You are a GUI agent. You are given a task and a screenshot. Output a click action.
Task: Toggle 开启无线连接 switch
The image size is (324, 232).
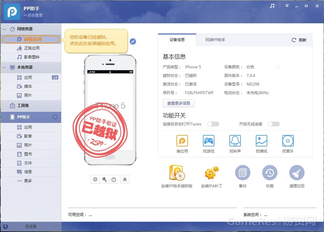(274, 124)
